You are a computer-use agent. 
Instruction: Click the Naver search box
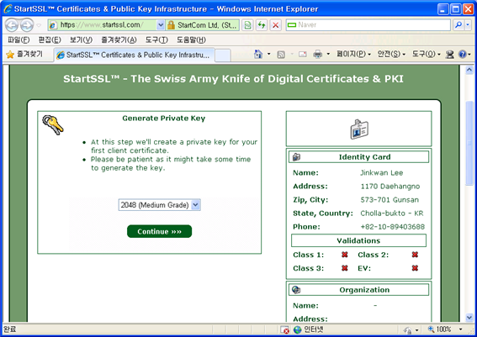368,25
